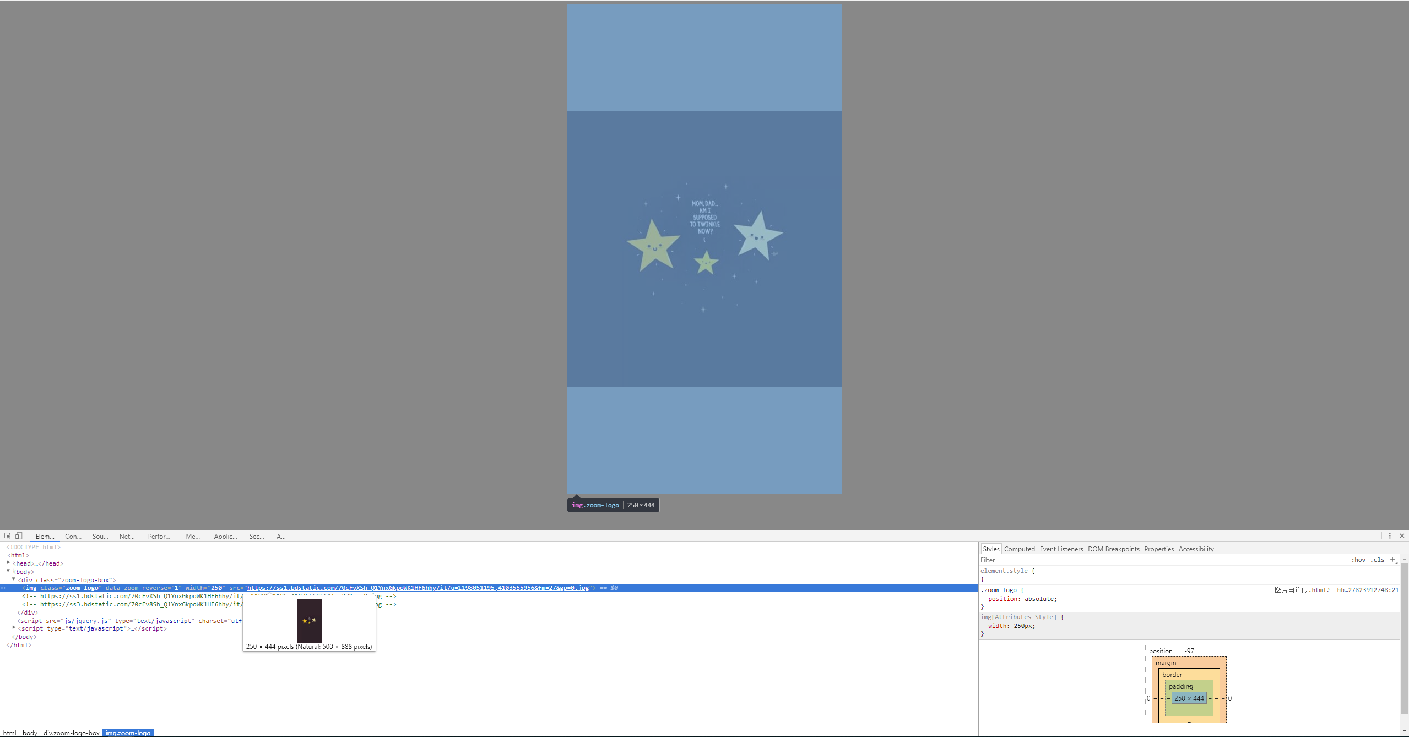Screen dimensions: 1409x737
Task: Close the DevTools panel
Action: [x=1402, y=535]
